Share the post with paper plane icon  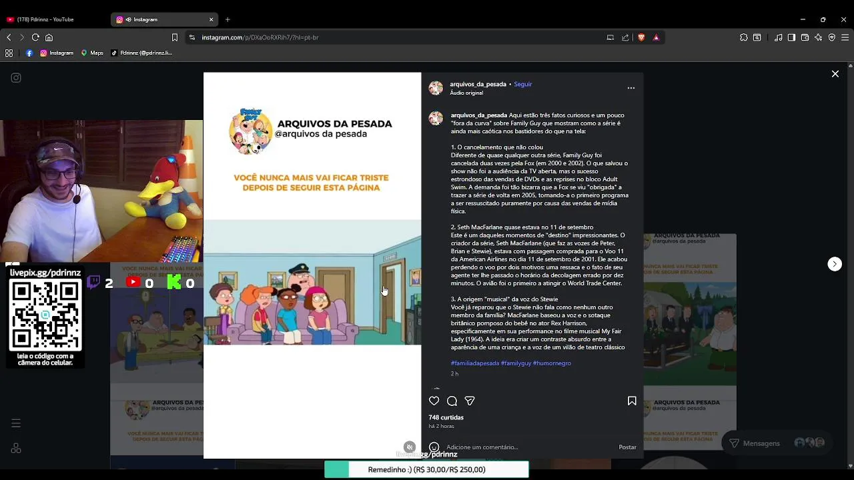(x=470, y=401)
